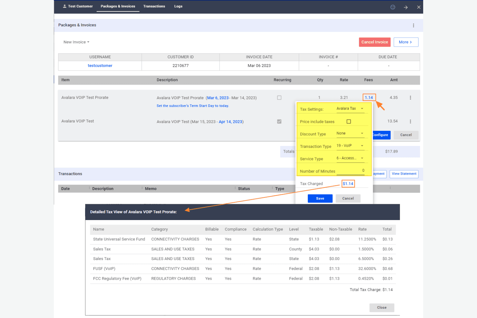Click the $1.14 Tax Charged link

(348, 184)
